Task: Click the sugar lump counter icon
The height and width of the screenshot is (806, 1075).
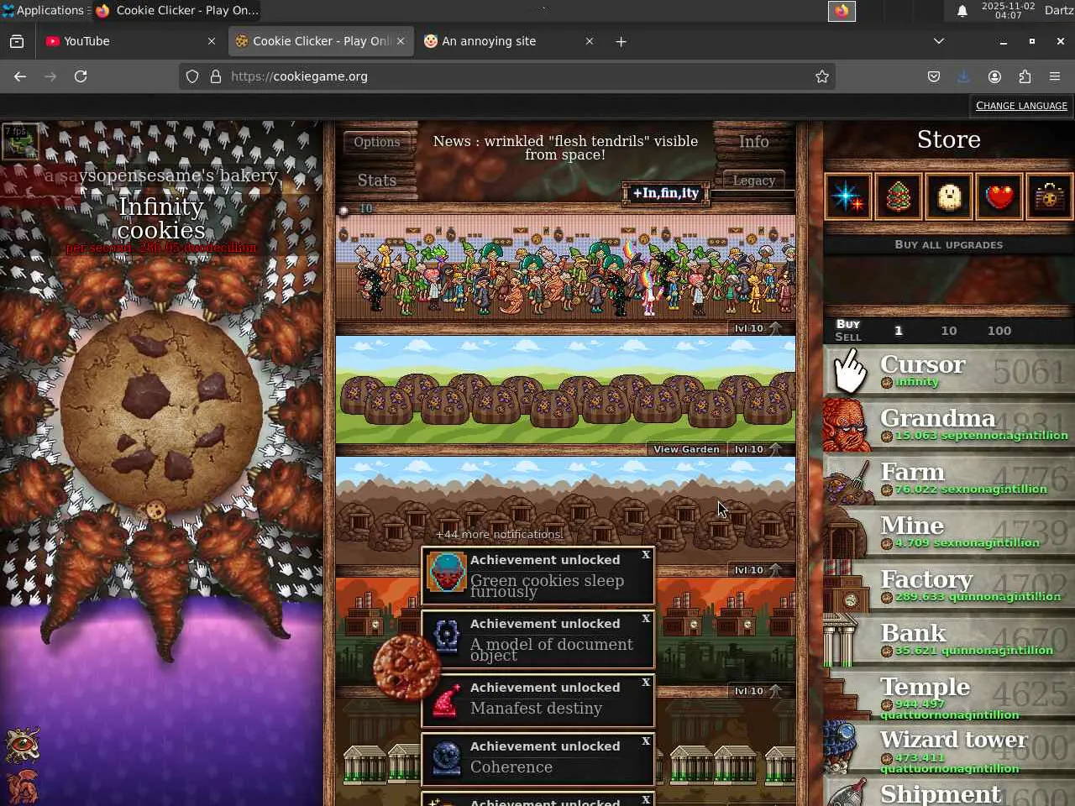Action: tap(343, 210)
